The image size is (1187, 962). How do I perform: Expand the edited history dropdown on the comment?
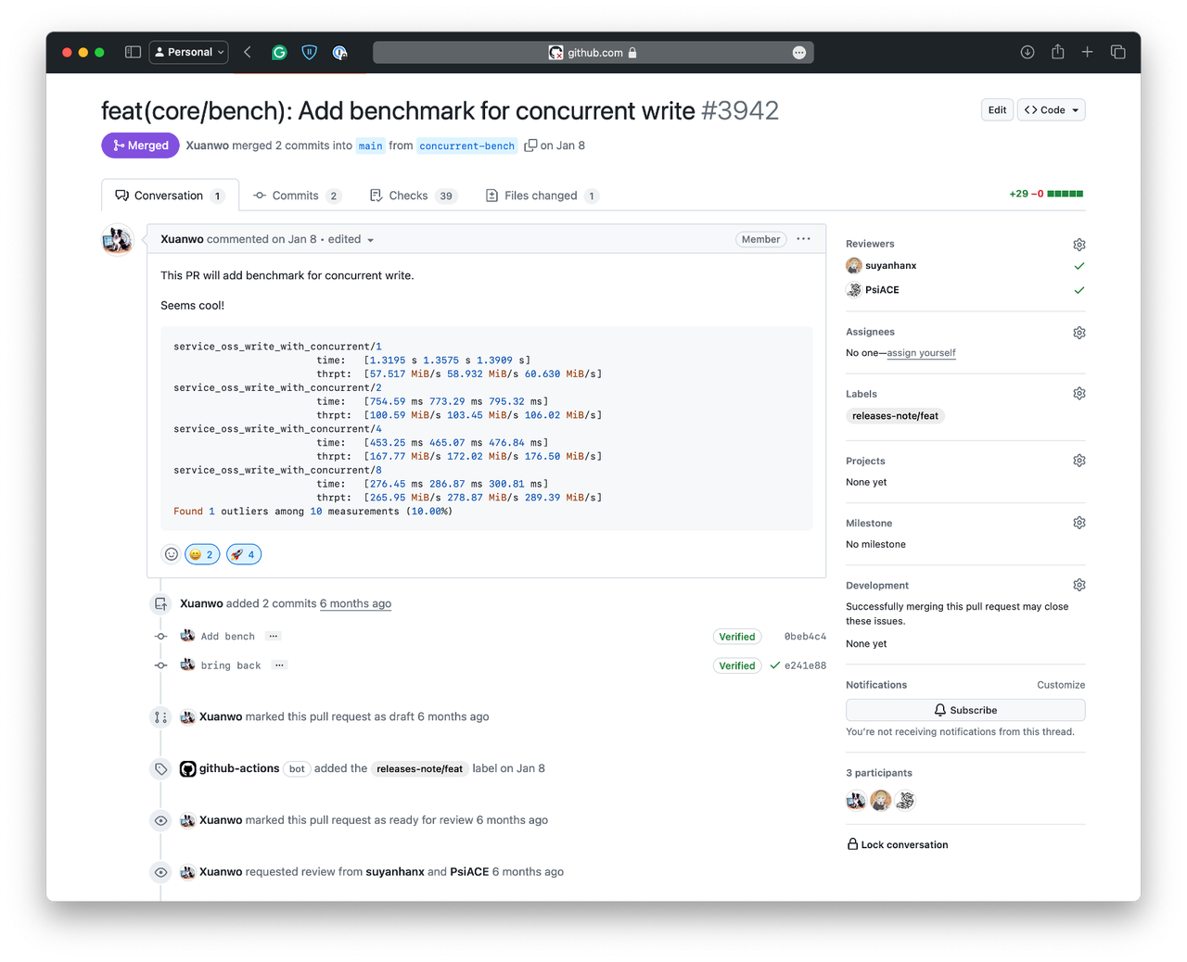(x=370, y=239)
